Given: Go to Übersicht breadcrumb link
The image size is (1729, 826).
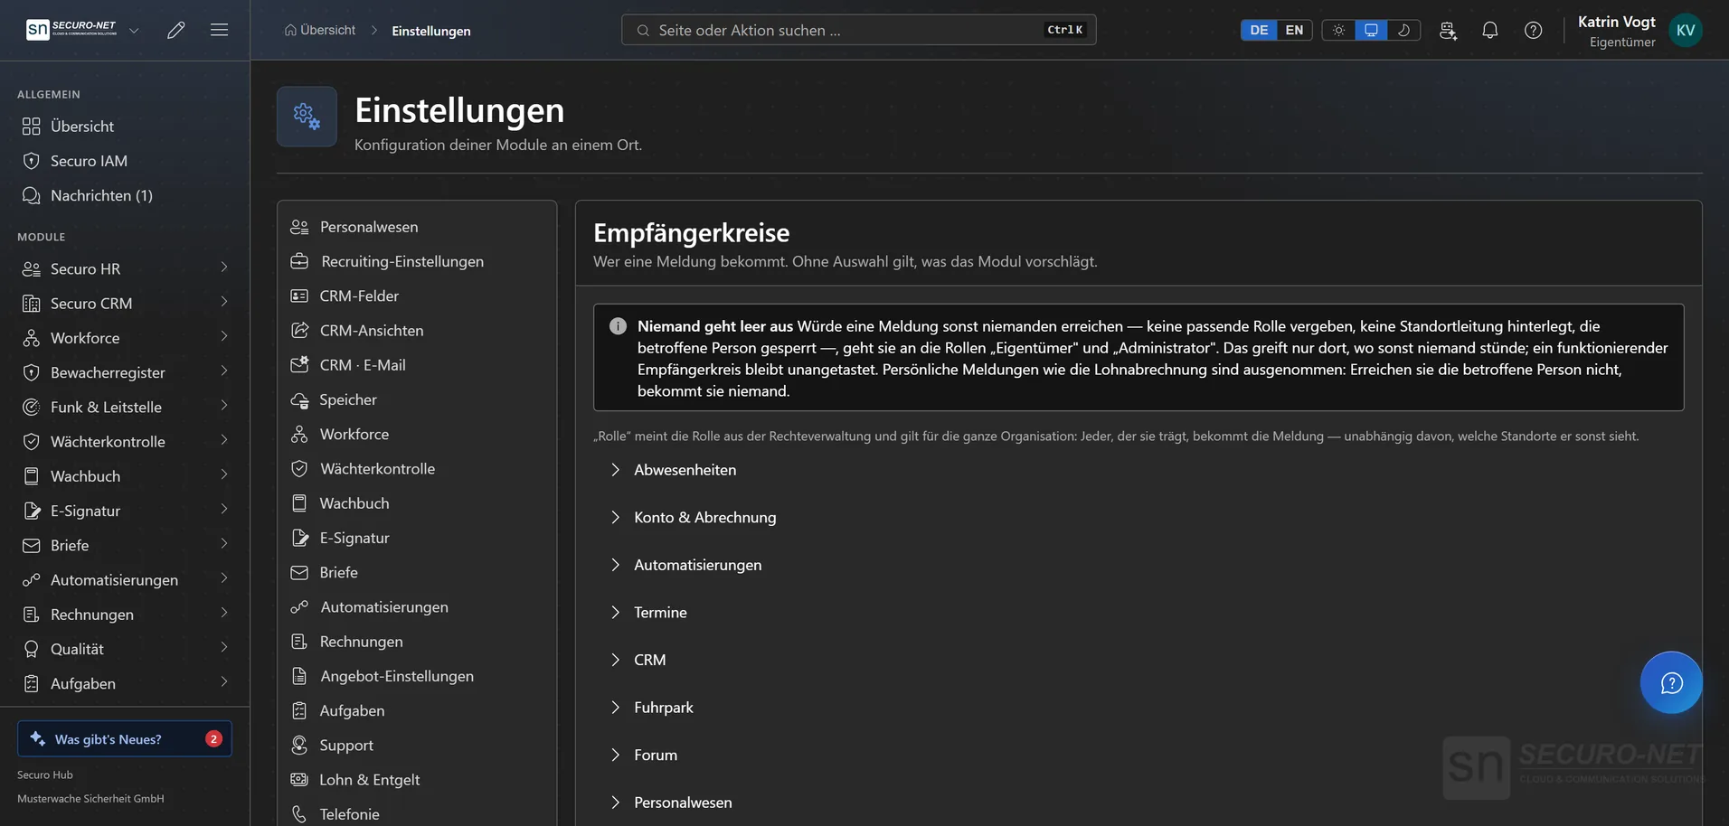Looking at the screenshot, I should pyautogui.click(x=319, y=30).
